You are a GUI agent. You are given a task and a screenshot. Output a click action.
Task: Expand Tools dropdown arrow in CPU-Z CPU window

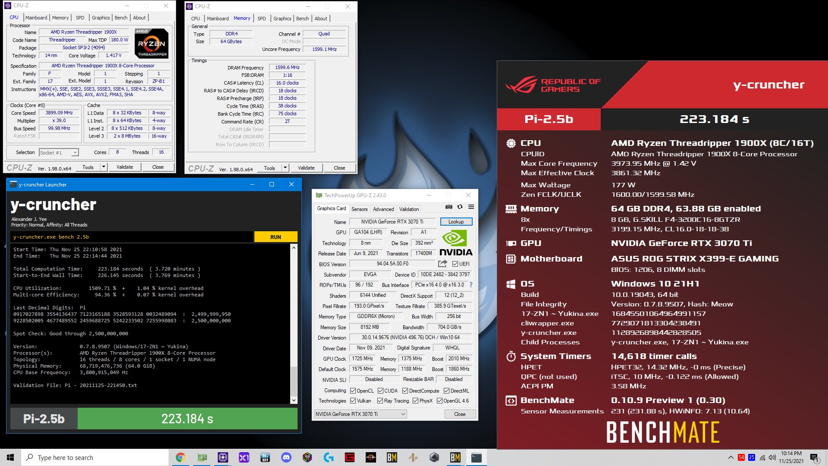(103, 167)
